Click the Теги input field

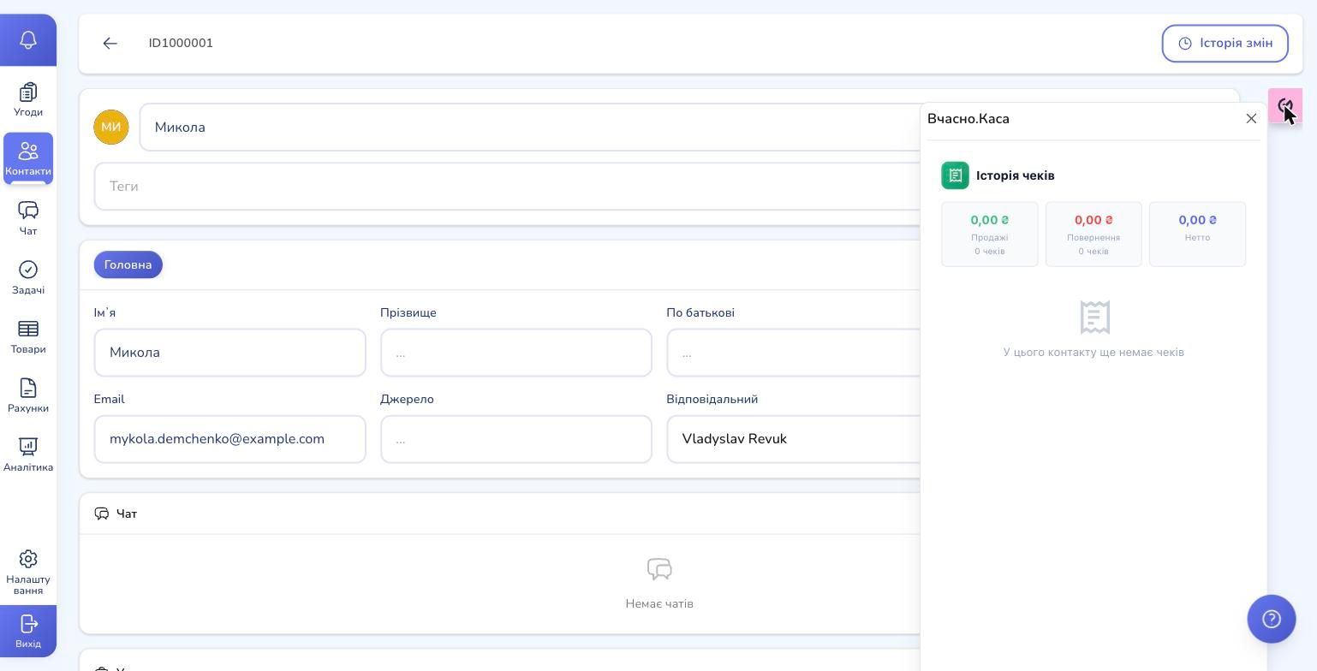click(x=507, y=186)
